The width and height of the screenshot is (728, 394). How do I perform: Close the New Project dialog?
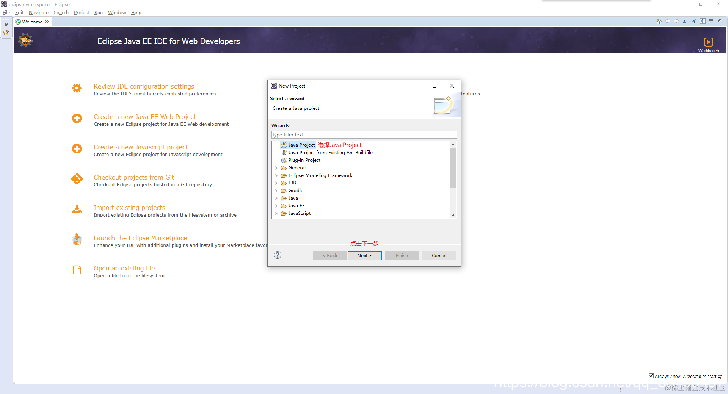(452, 86)
